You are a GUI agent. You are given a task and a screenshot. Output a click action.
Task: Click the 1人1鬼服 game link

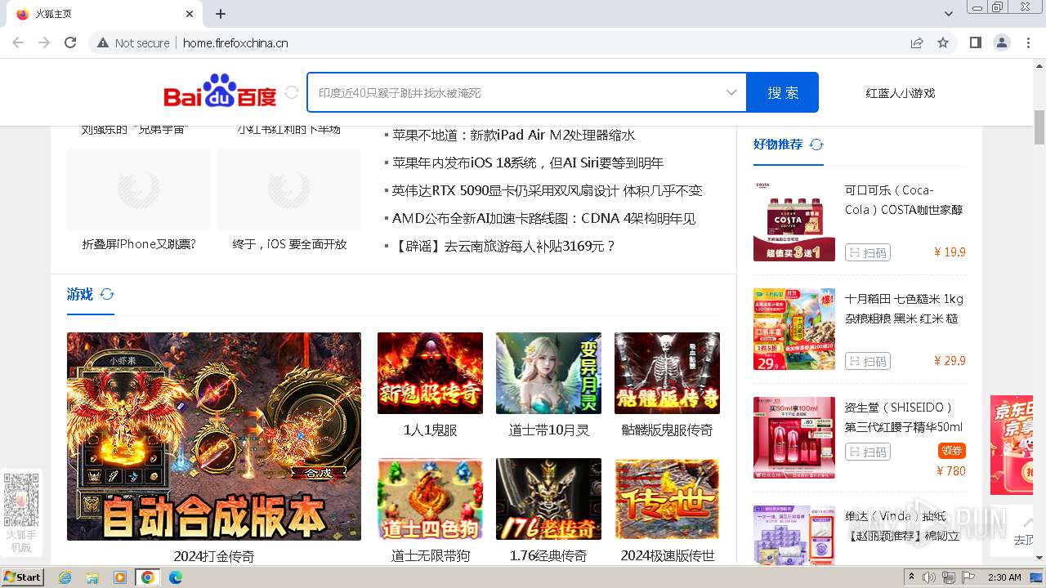[430, 430]
